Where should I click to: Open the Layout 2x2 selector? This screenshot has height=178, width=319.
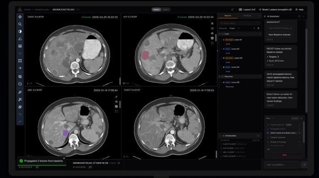point(247,10)
